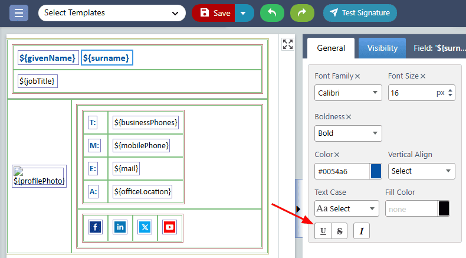
Task: Open the Font Family dropdown
Action: click(x=348, y=93)
